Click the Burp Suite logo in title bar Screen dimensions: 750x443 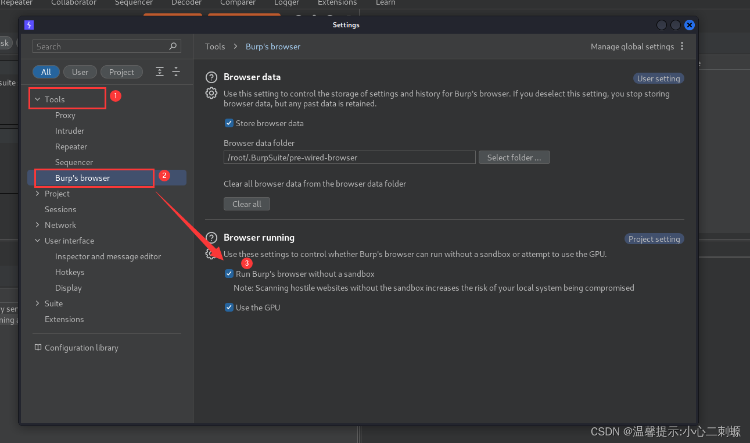[29, 25]
